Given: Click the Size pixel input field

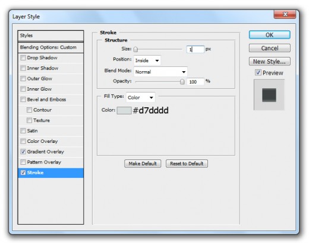Looking at the screenshot, I should click(x=196, y=49).
